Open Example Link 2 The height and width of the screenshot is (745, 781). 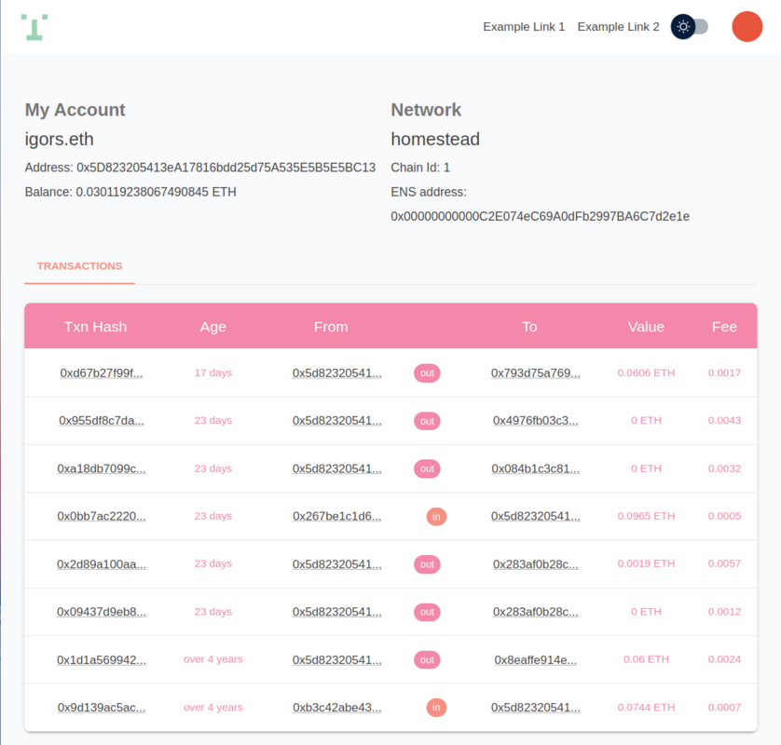point(618,27)
